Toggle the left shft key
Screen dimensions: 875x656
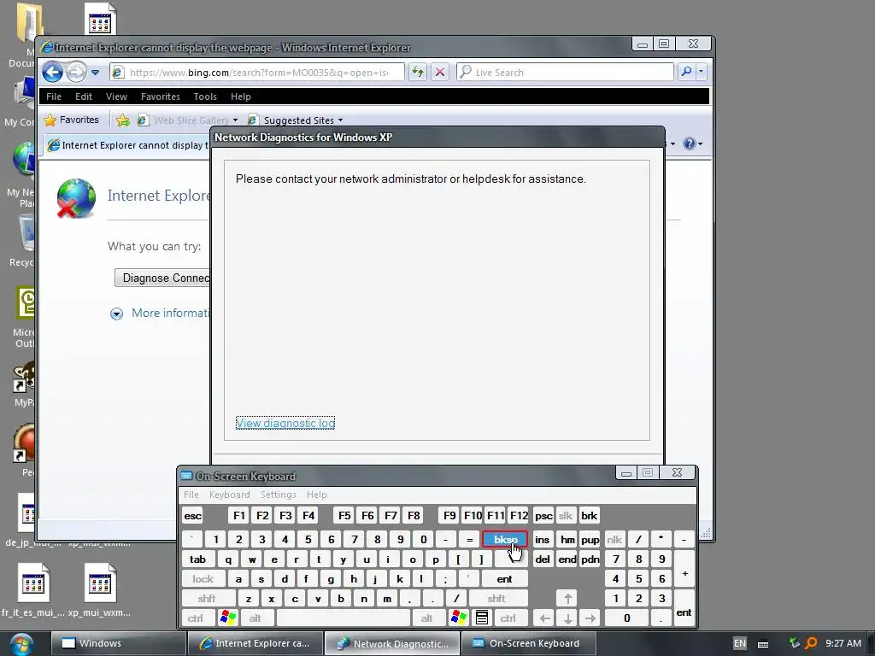pyautogui.click(x=207, y=599)
